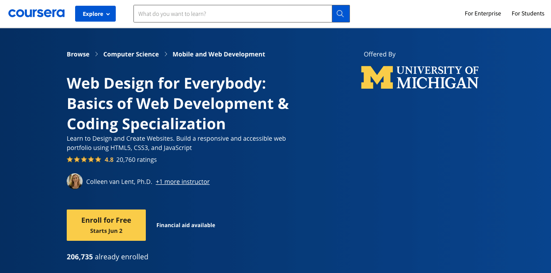Click the specialization title heading
Screen dimensions: 551x273
[x=178, y=104]
